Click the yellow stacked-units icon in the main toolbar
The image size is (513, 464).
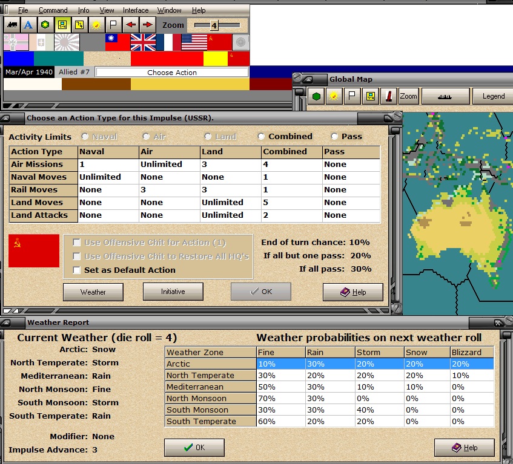coord(79,25)
